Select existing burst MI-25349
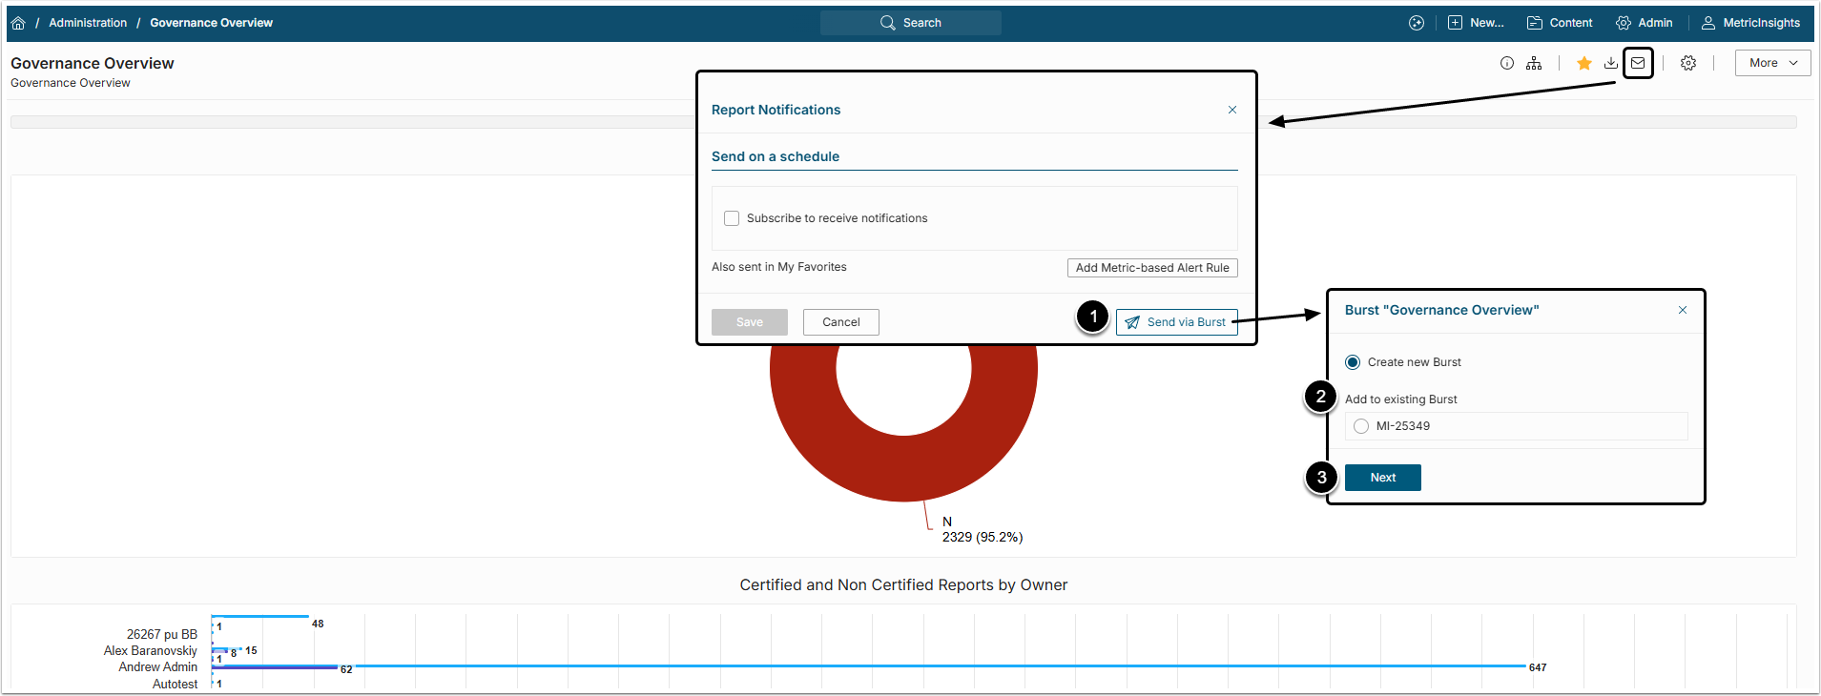1821x696 pixels. click(x=1361, y=426)
